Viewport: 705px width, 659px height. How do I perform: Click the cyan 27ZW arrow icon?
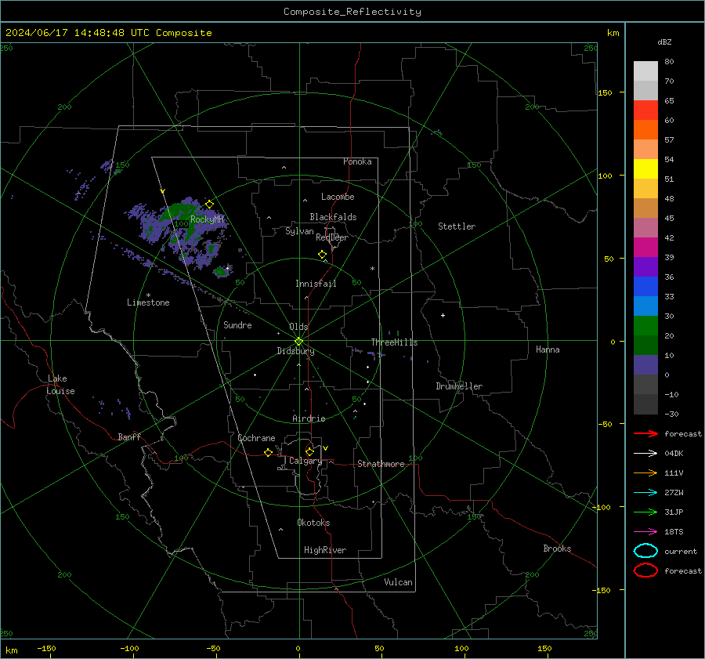coord(645,493)
